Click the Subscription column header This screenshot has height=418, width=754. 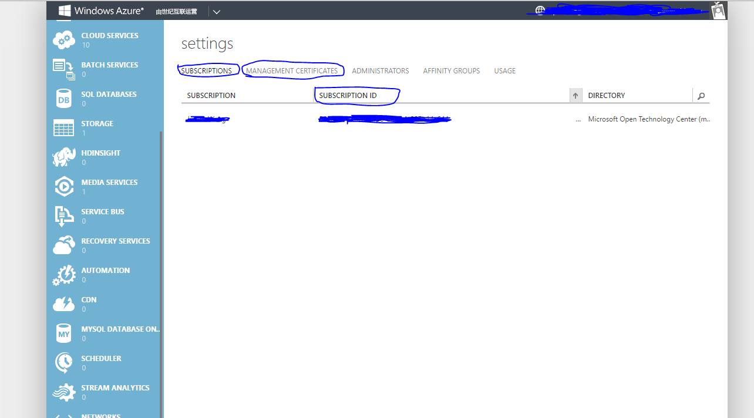[211, 96]
